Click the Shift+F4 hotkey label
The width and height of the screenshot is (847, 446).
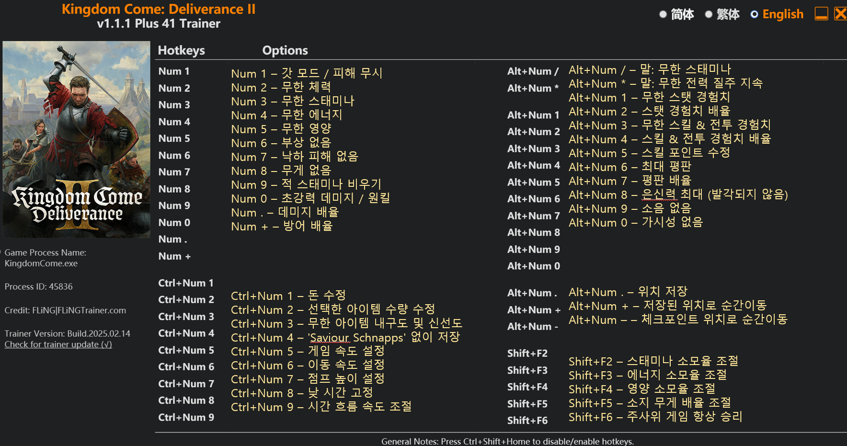pos(527,387)
